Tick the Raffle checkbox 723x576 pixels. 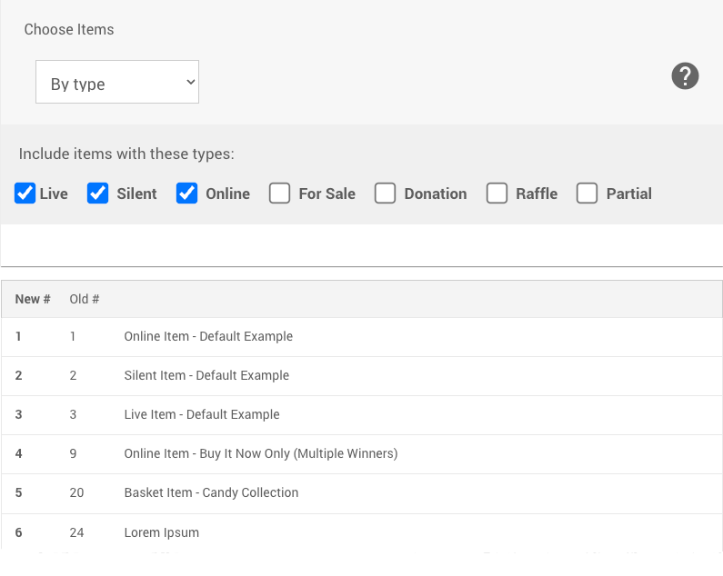coord(497,194)
